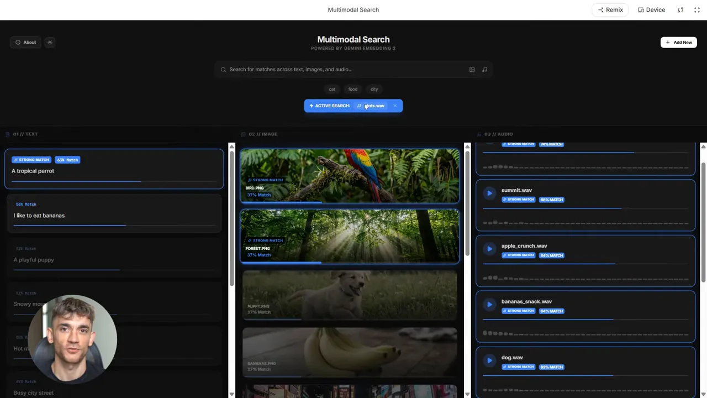707x398 pixels.
Task: Select the 'city' suggestion chip
Action: click(x=374, y=89)
